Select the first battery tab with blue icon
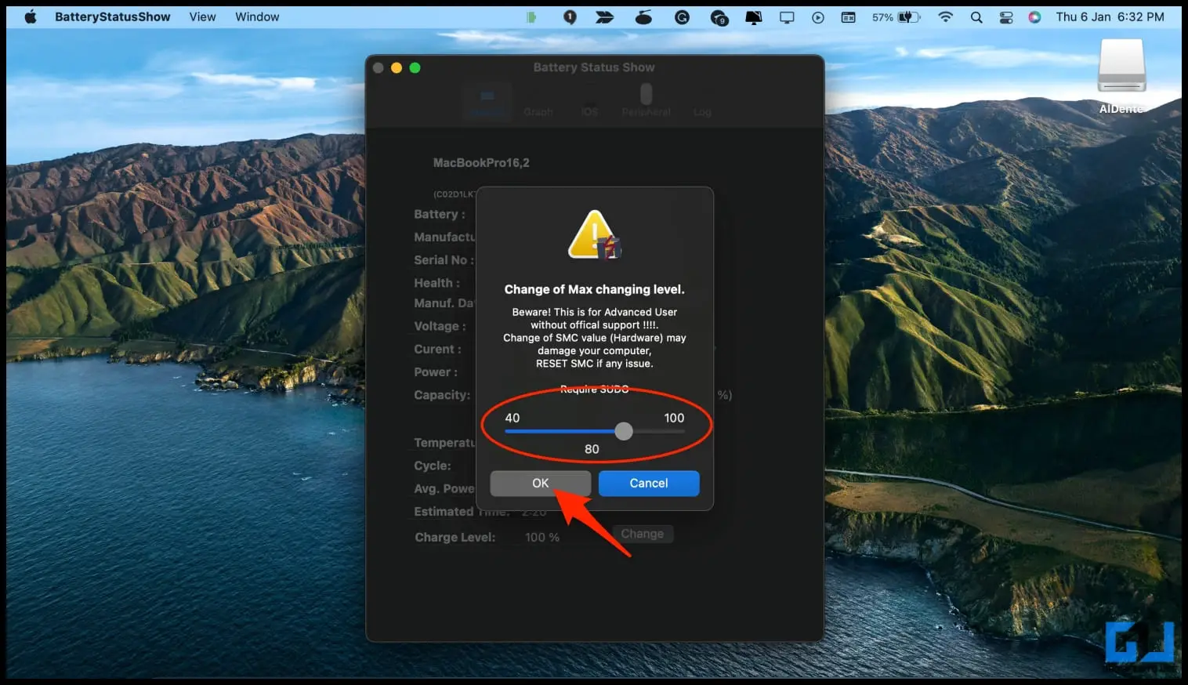 point(487,103)
